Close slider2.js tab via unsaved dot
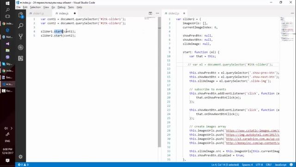The image size is (296, 167). pos(184,13)
